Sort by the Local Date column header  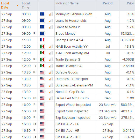click(x=5, y=5)
